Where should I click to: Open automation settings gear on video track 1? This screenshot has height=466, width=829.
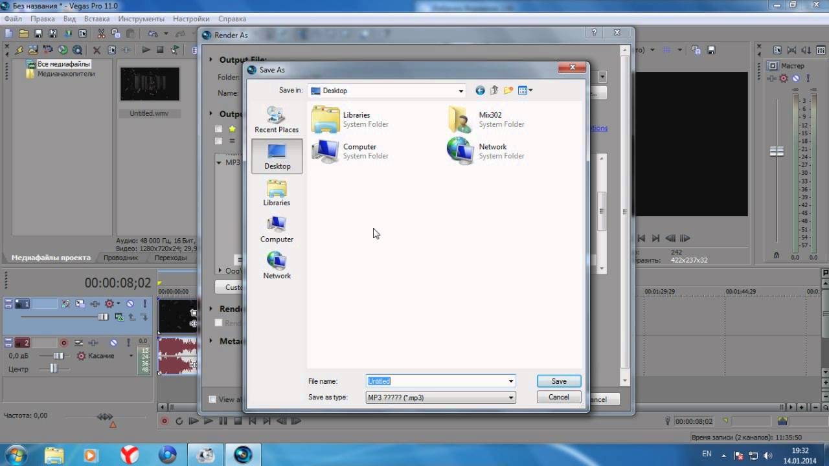pyautogui.click(x=109, y=304)
